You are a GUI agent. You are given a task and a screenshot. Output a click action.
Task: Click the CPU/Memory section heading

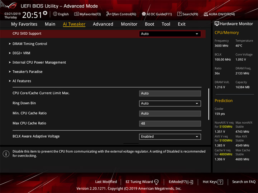(x=226, y=33)
